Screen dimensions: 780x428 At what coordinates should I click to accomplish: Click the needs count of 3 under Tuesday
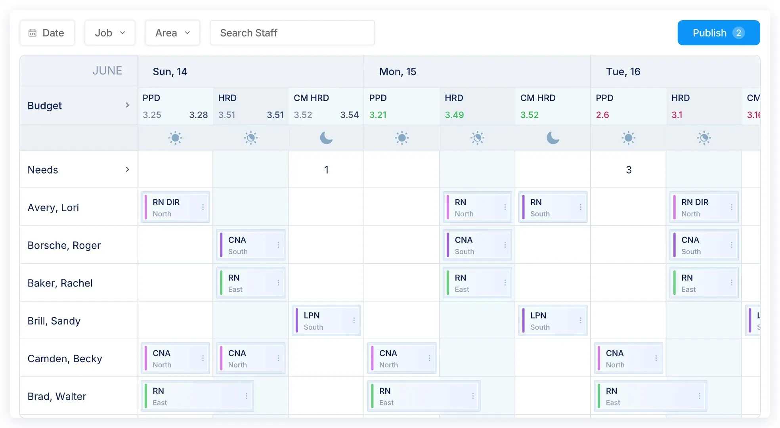(628, 169)
